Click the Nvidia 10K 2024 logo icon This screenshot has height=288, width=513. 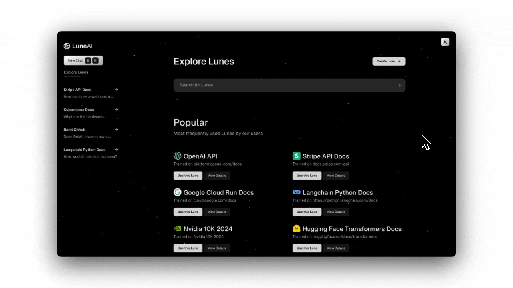coord(177,229)
